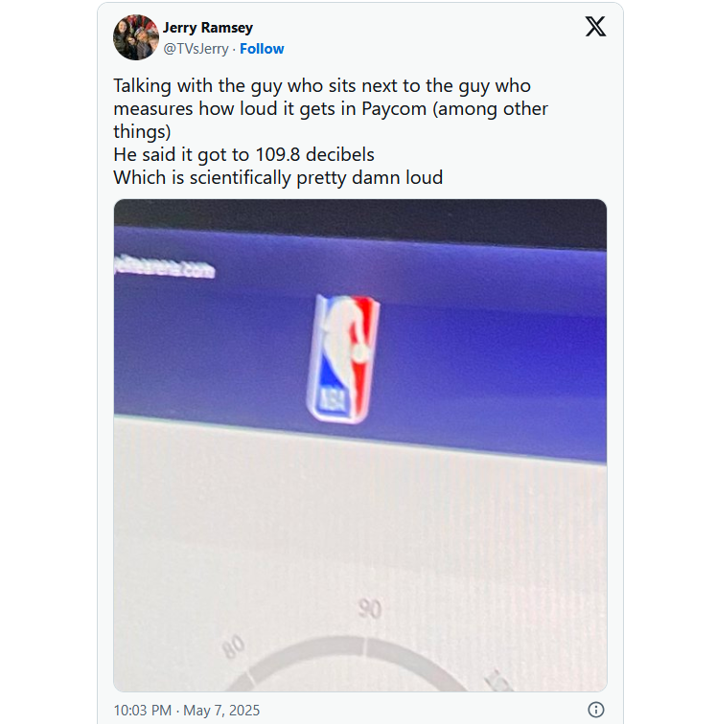Follow the @TVsJerry account

tap(262, 49)
